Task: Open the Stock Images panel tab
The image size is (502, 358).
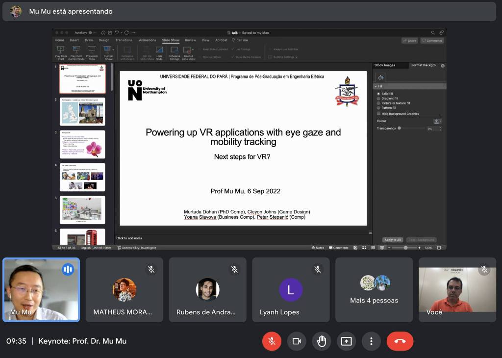Action: tap(385, 65)
